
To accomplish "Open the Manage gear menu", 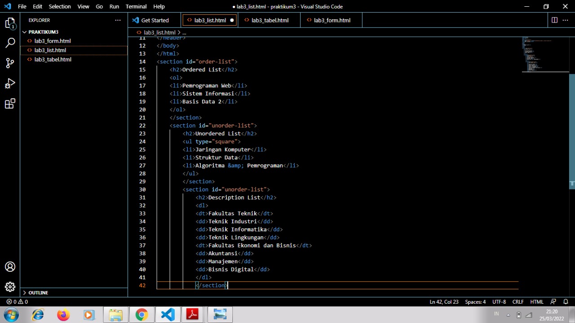I will pyautogui.click(x=10, y=287).
